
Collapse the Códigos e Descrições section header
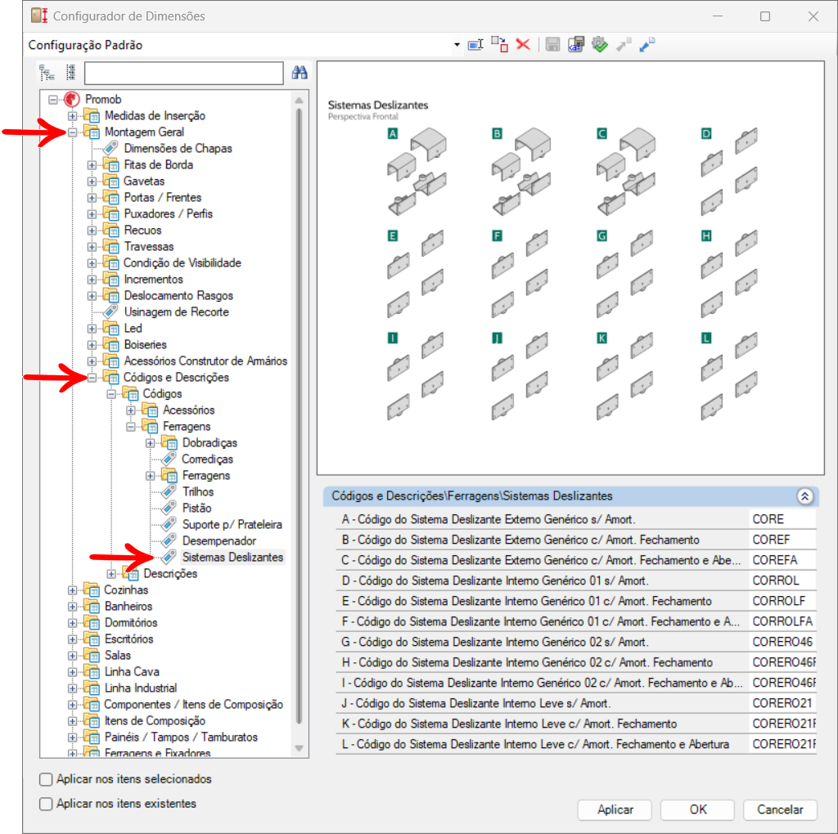[804, 496]
